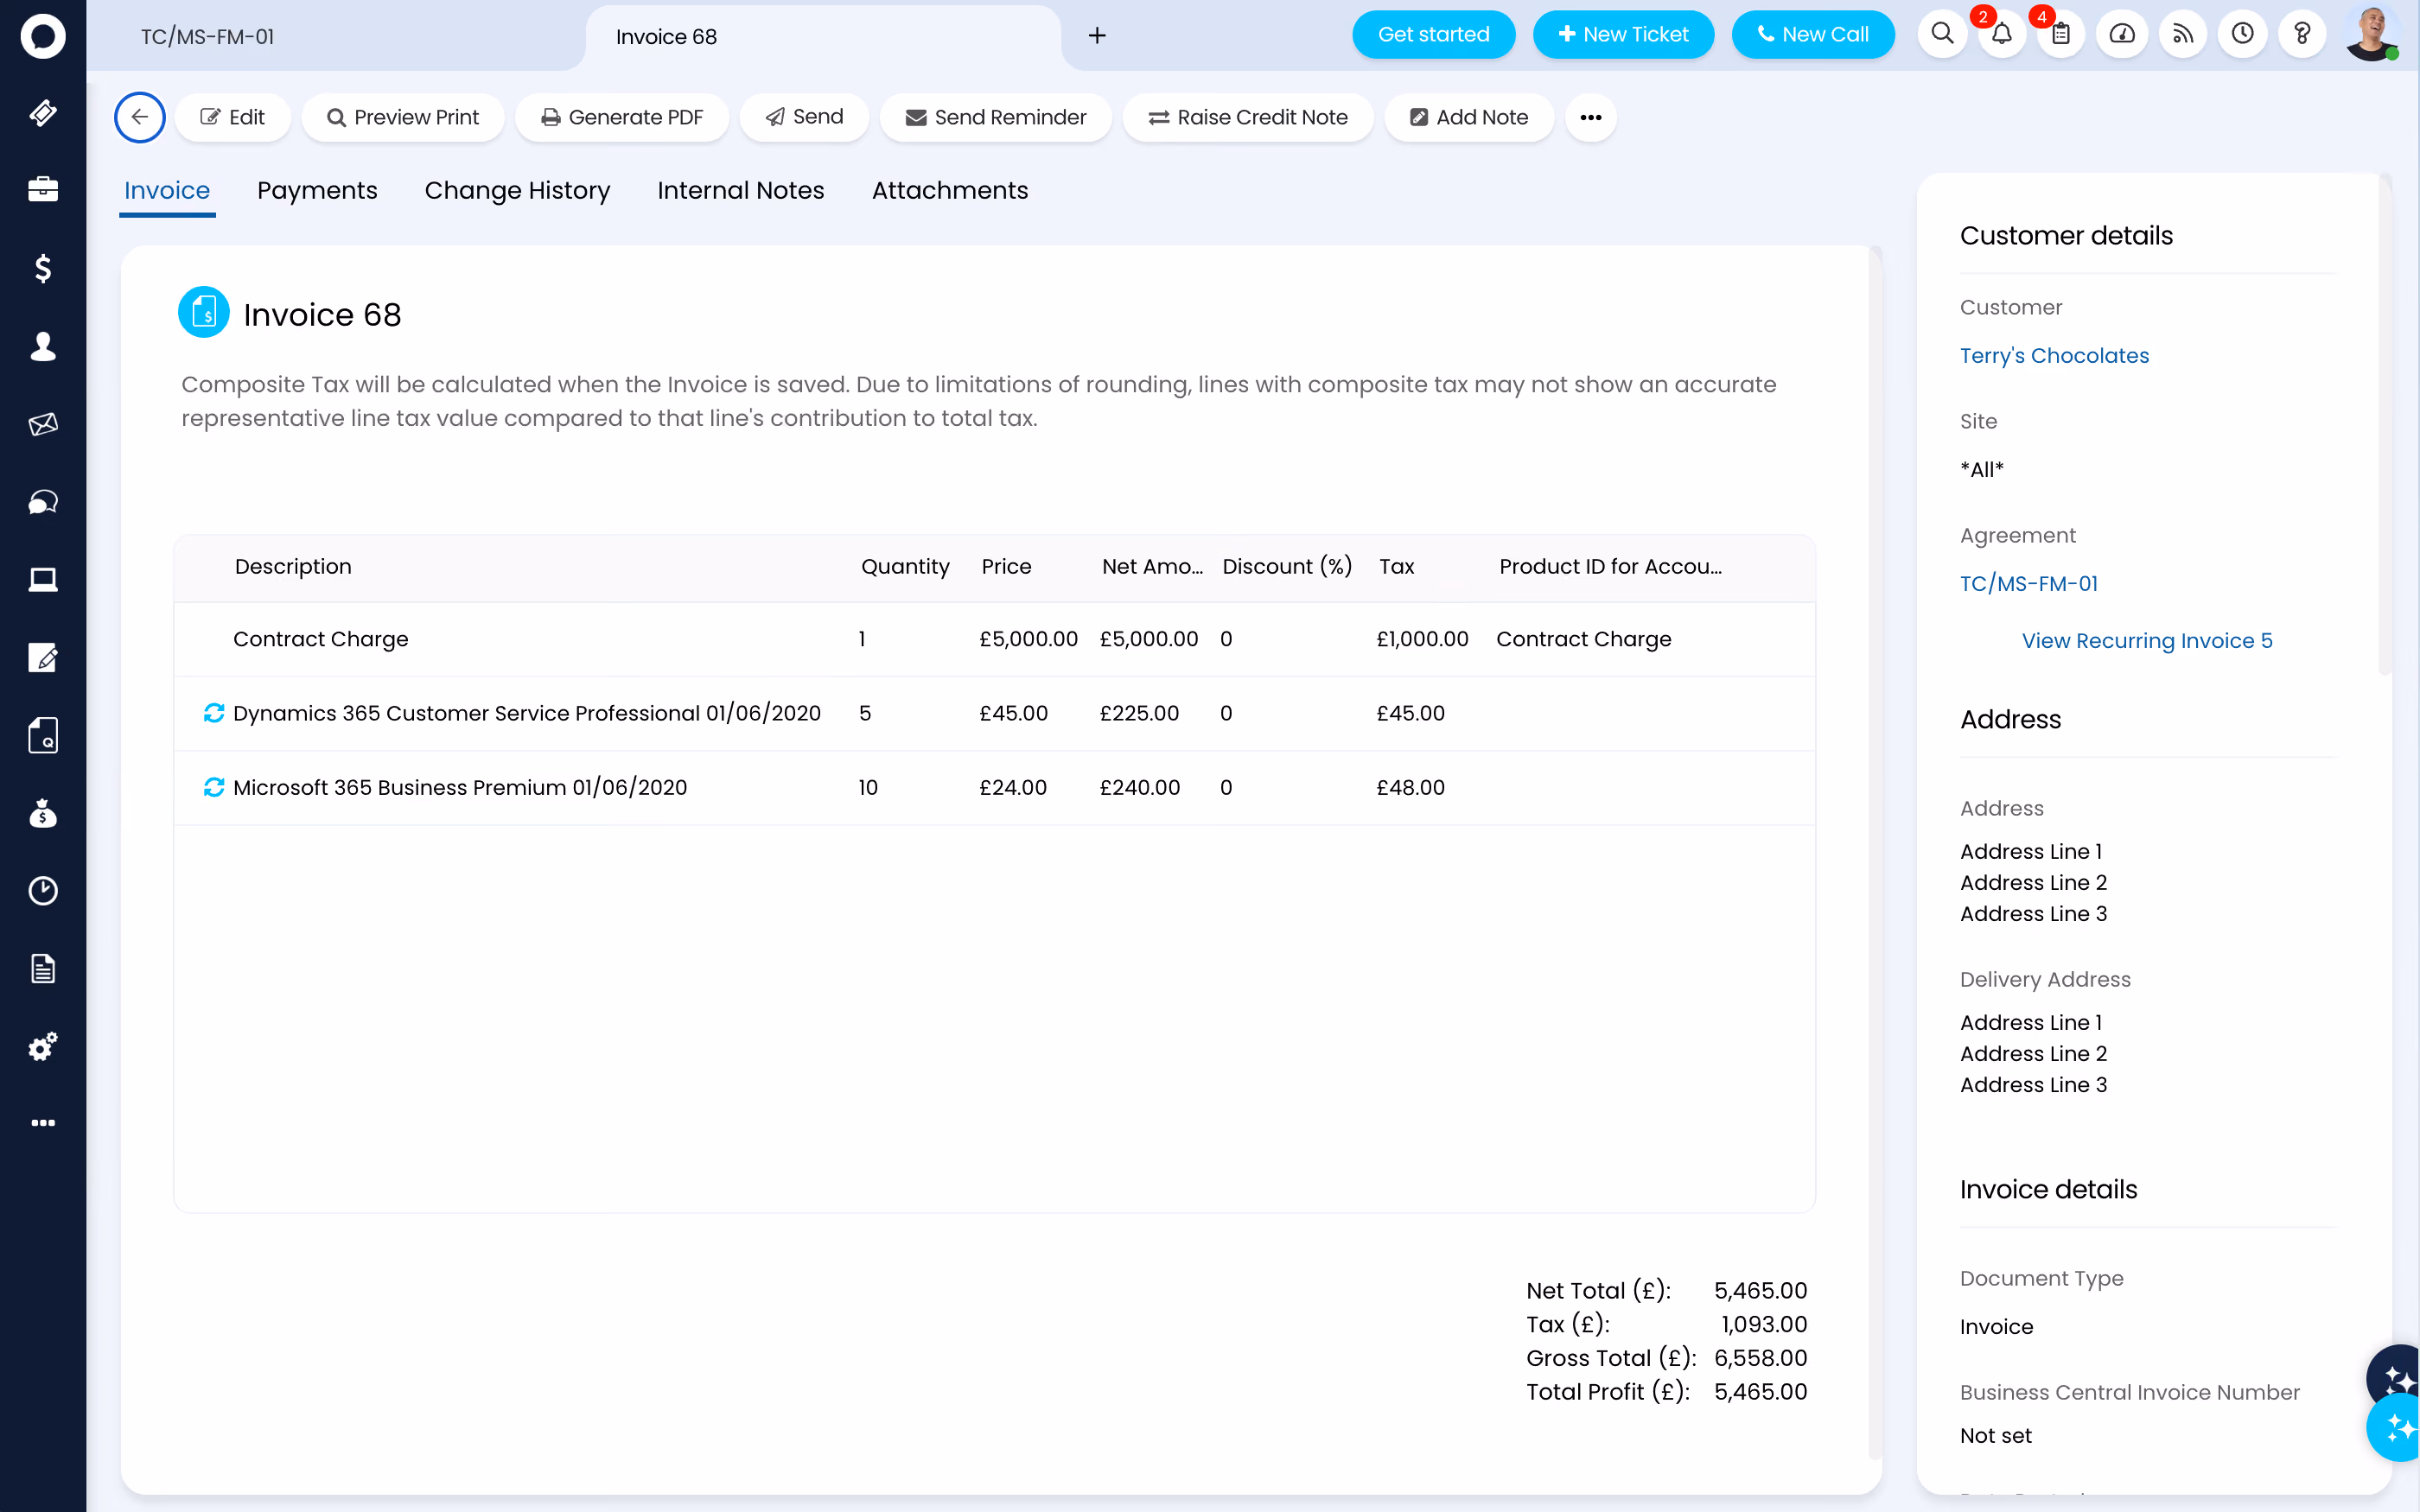Screen dimensions: 2420x1512
Task: Click the Discount (%) column header
Action: (1287, 566)
